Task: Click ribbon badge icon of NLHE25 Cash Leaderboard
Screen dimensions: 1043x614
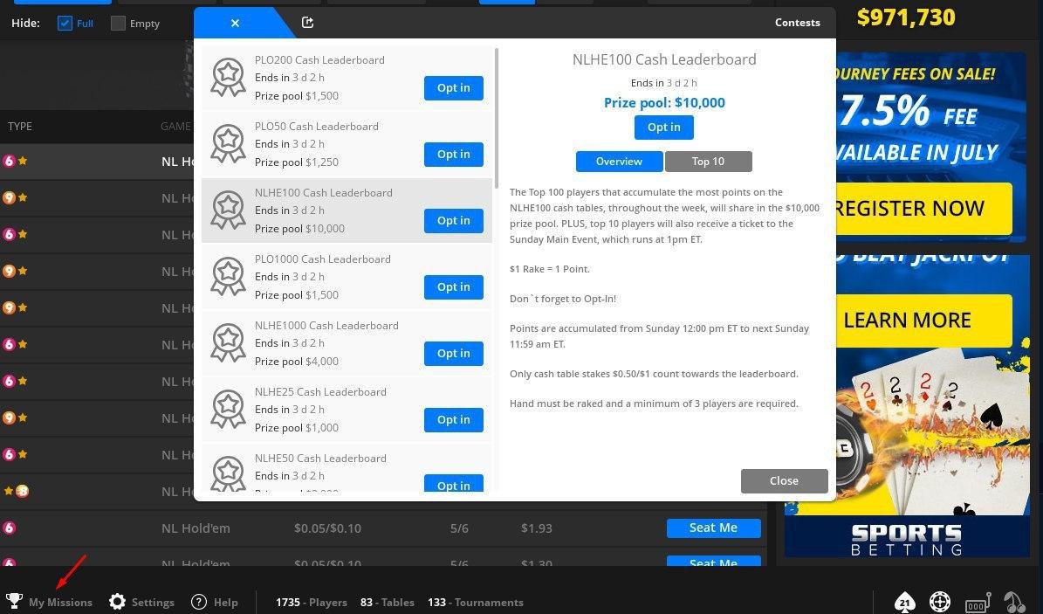Action: click(x=228, y=410)
